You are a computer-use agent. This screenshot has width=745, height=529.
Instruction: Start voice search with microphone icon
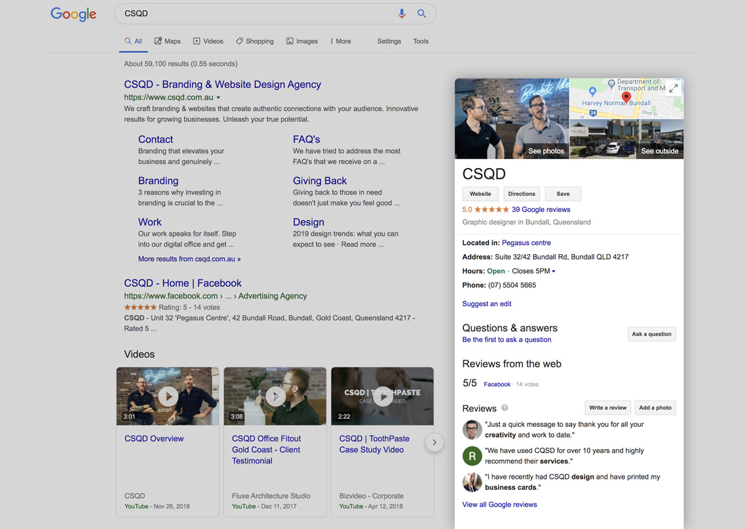pyautogui.click(x=402, y=14)
